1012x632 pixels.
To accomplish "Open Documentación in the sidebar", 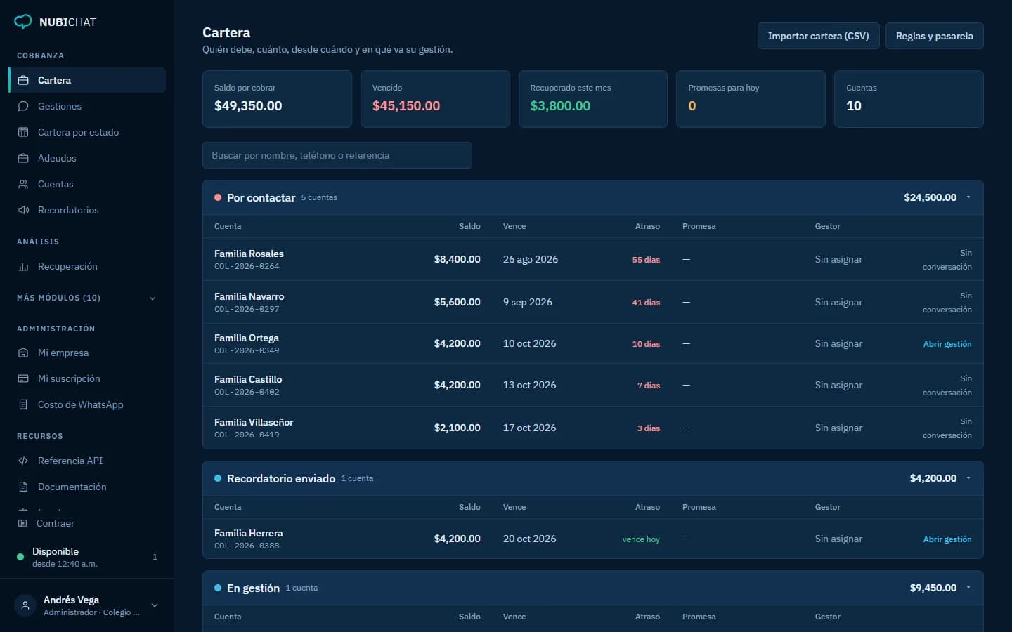I will (x=87, y=487).
